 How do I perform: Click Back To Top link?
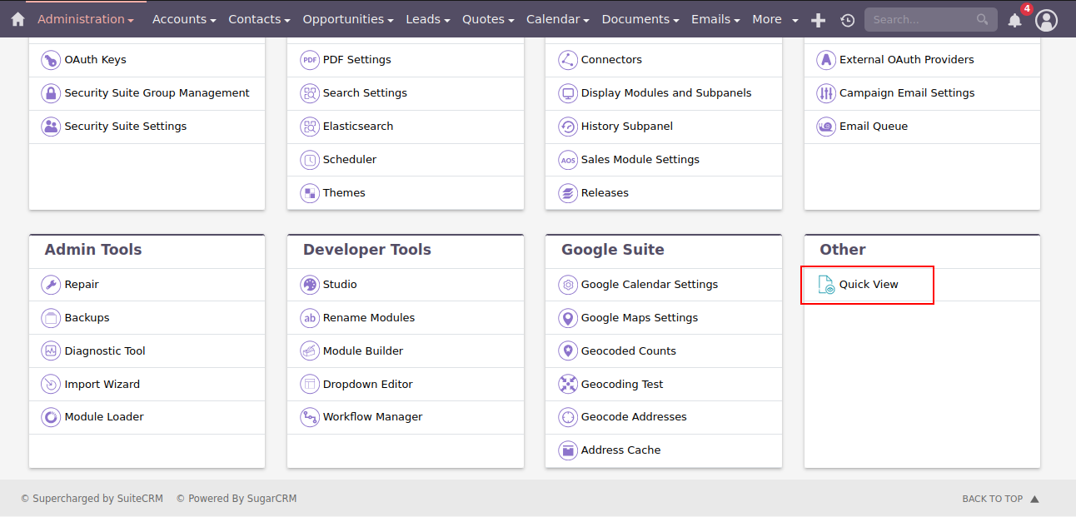pyautogui.click(x=1000, y=499)
